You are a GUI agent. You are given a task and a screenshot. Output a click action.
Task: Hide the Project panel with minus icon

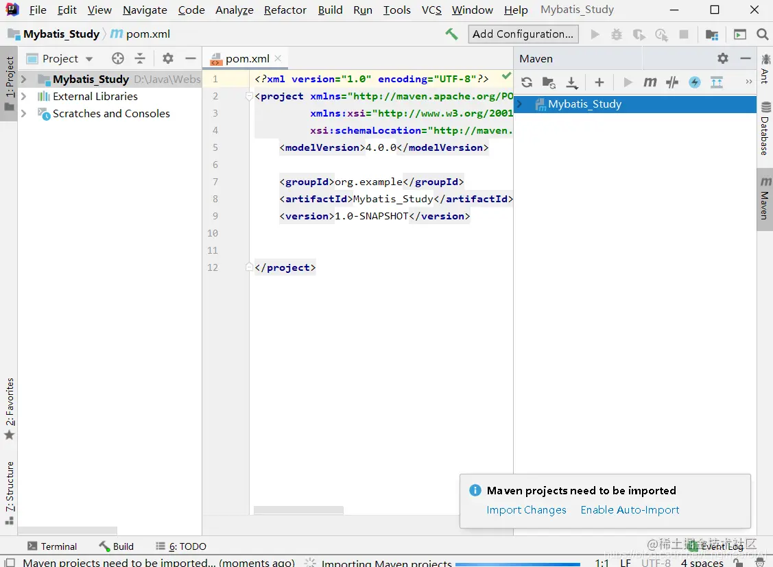(191, 59)
